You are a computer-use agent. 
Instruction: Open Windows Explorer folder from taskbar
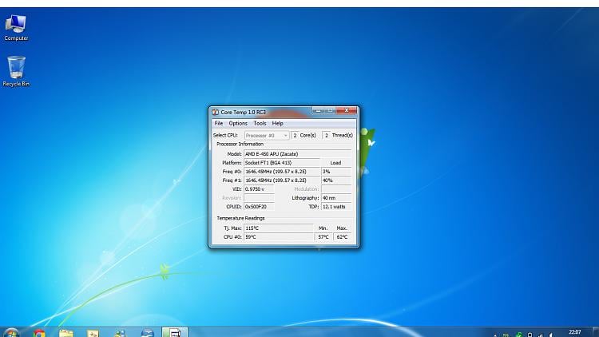click(x=65, y=333)
